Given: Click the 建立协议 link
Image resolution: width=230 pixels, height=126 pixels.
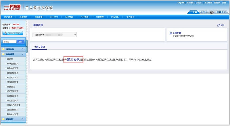Looking at the screenshot, I should click(x=73, y=59).
